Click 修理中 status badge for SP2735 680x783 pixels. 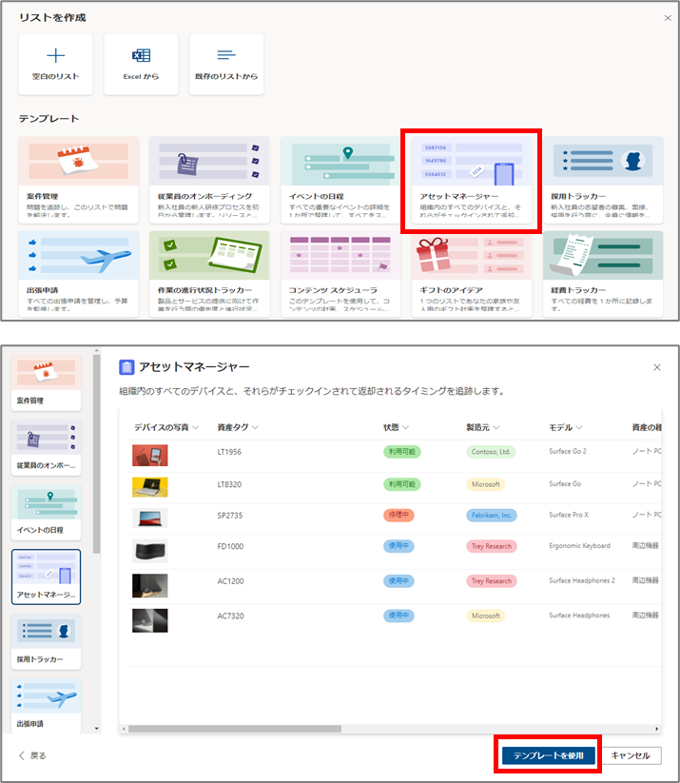[398, 515]
